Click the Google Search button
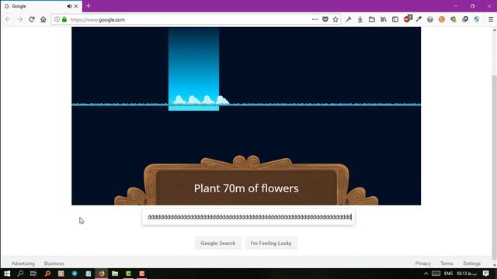497x279 pixels. 218,243
